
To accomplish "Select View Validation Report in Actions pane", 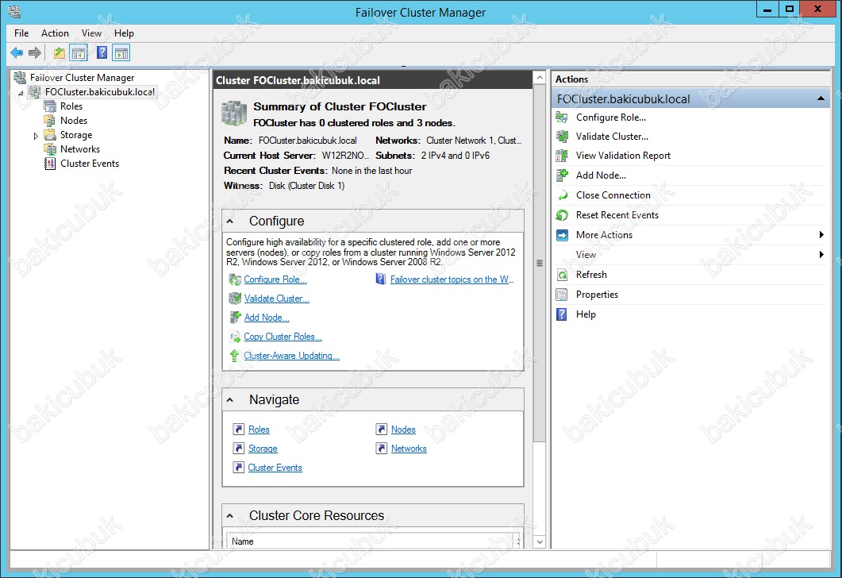I will click(623, 156).
